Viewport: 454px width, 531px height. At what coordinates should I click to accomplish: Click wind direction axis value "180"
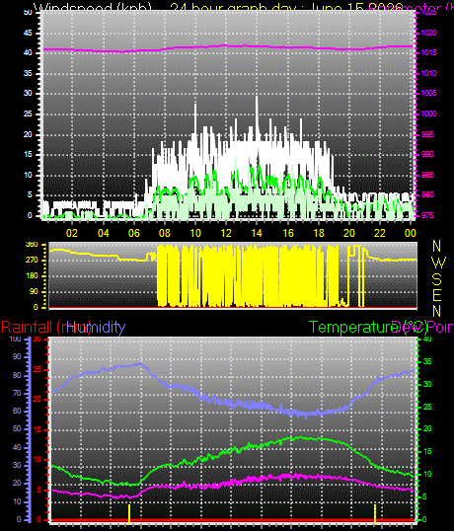click(x=32, y=276)
